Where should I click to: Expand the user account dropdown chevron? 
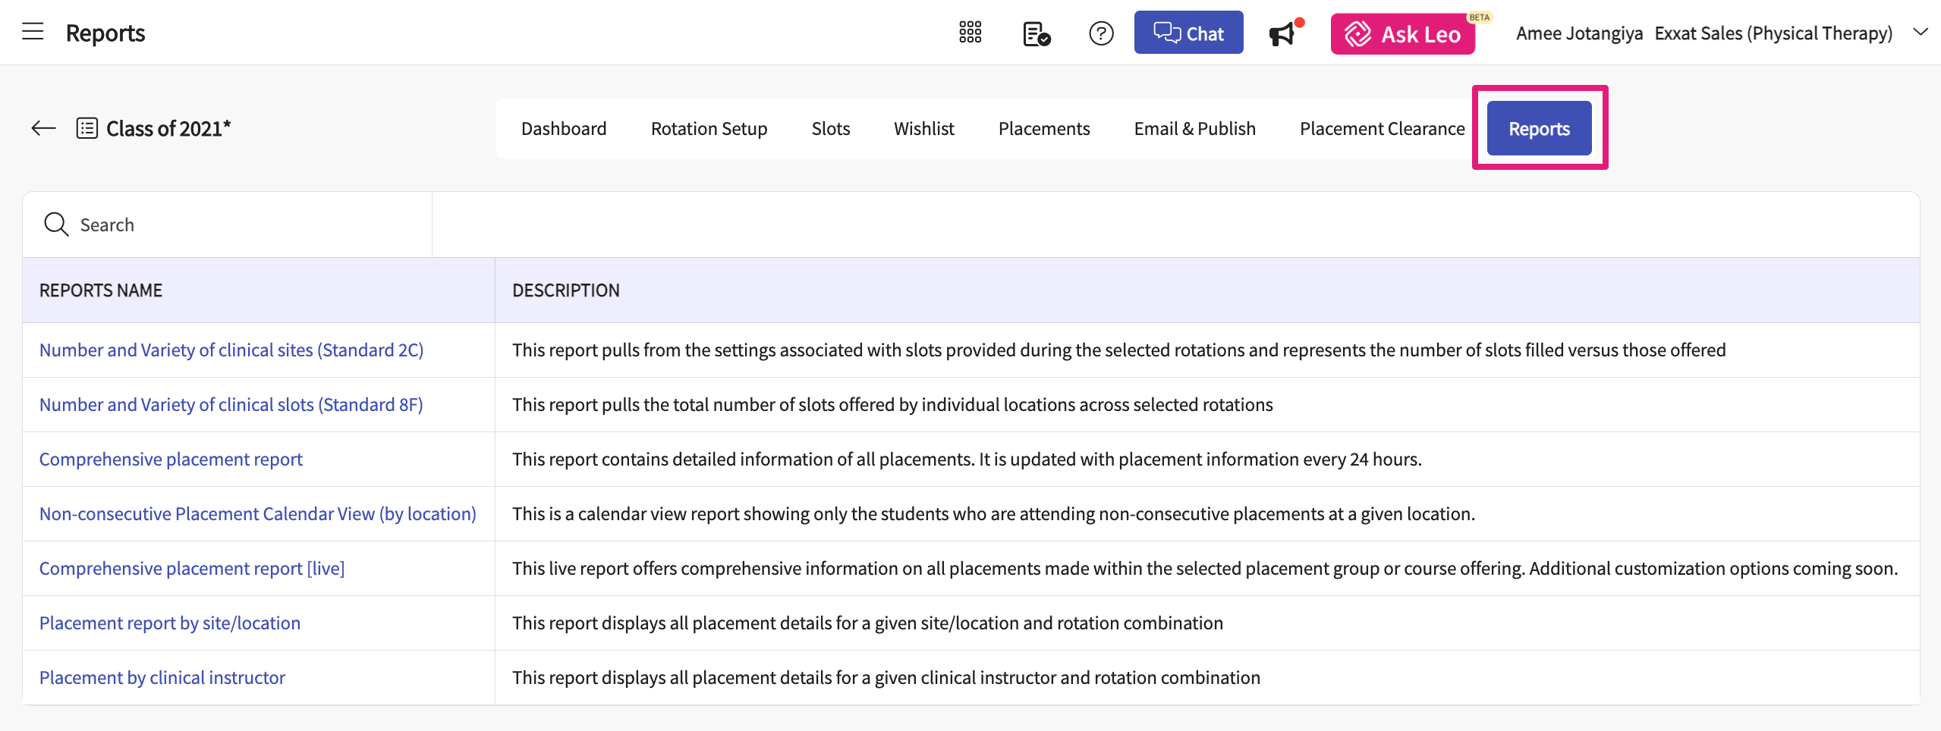tap(1920, 33)
